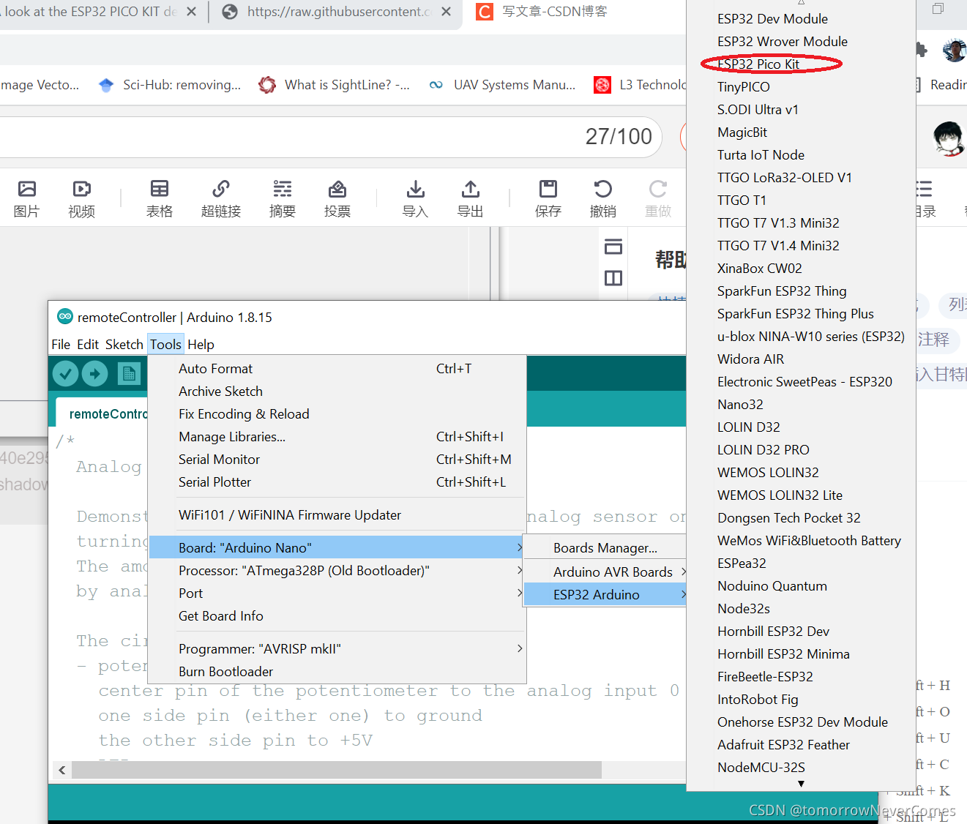Click the Verify checkmark icon in Arduino

click(x=65, y=374)
